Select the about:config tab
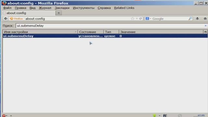 pos(29,13)
